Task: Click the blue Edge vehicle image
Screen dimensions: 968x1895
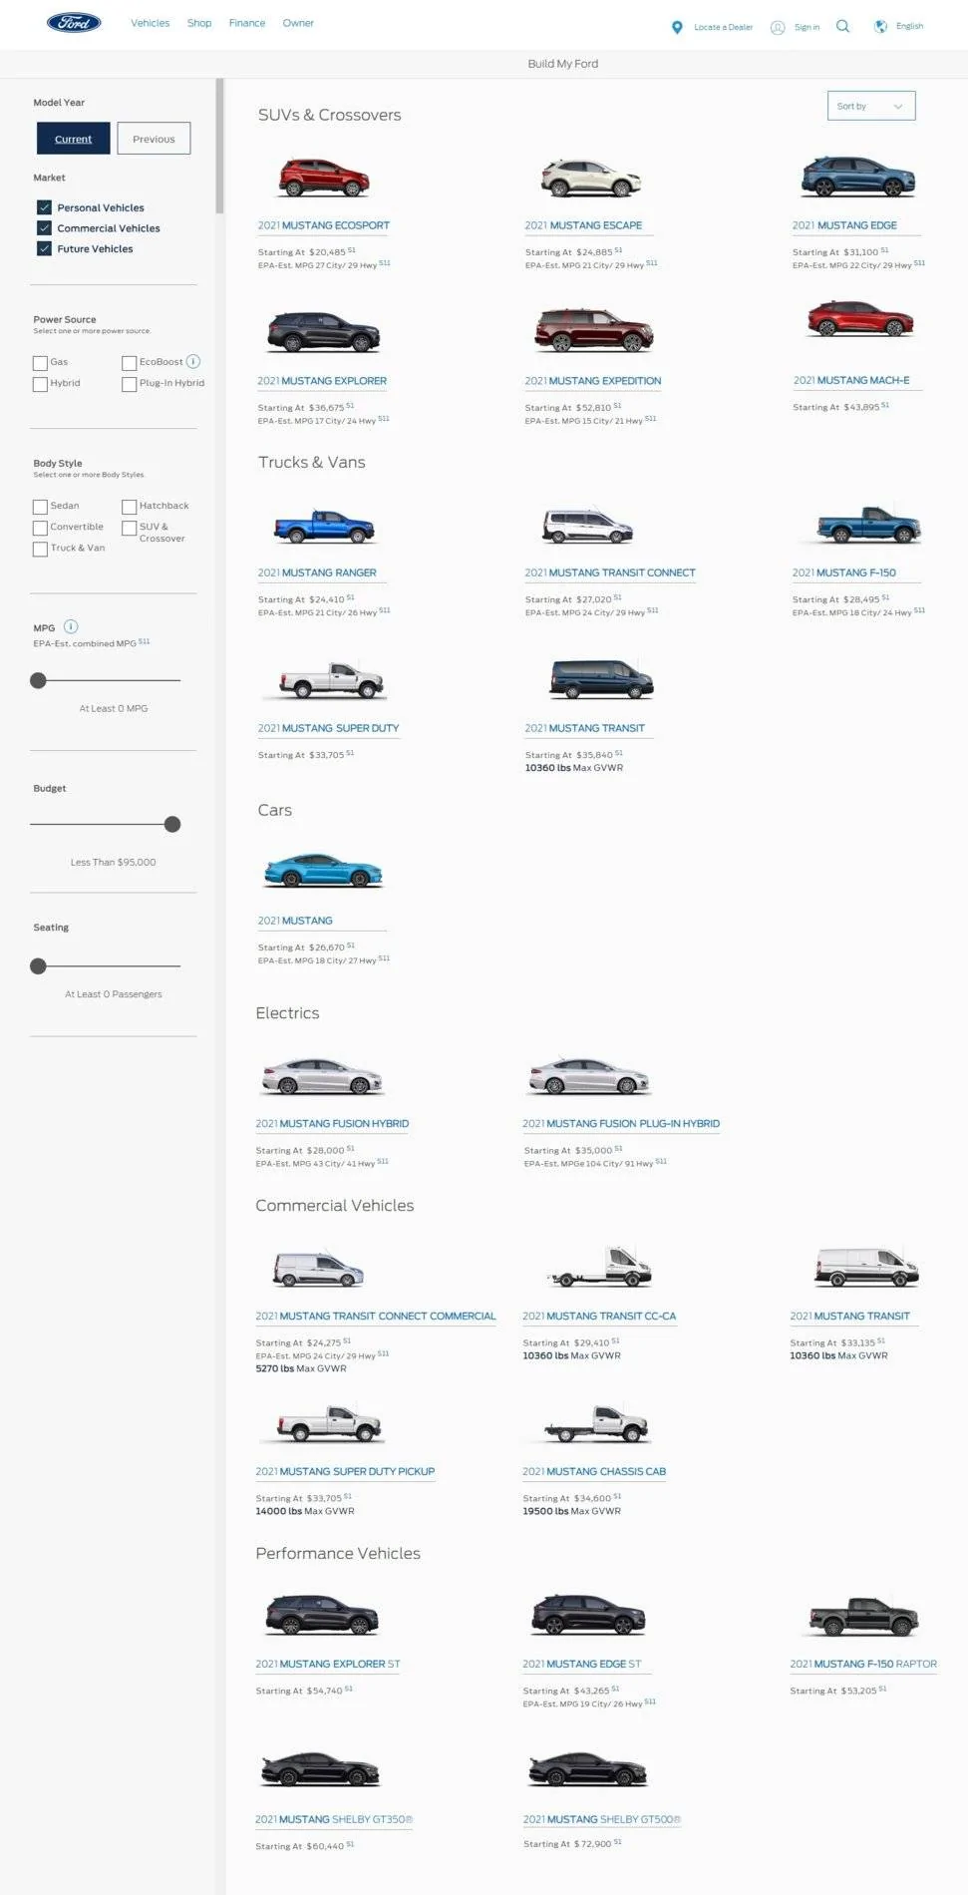Action: click(858, 177)
